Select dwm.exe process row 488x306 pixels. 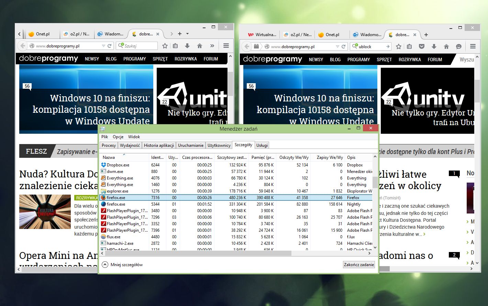click(236, 172)
